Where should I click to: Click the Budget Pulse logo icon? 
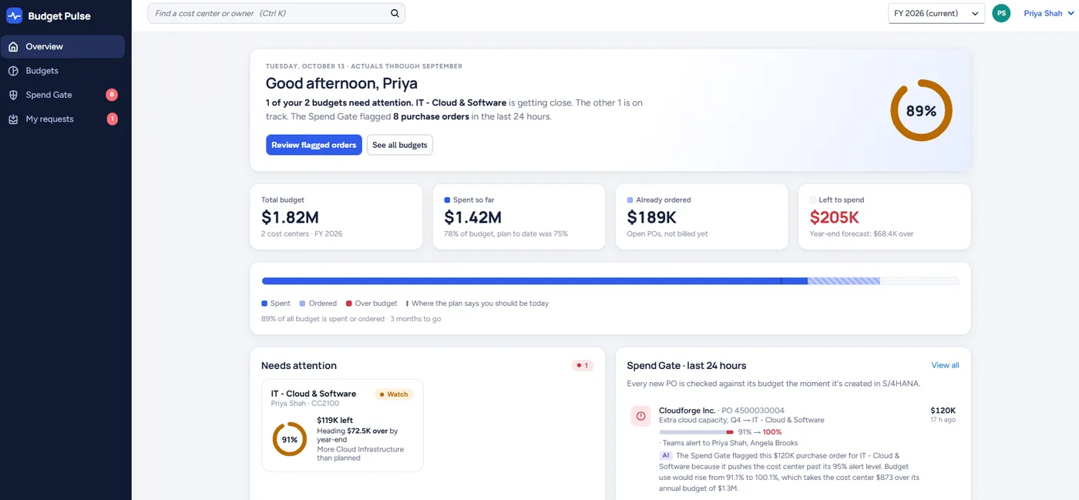click(14, 15)
